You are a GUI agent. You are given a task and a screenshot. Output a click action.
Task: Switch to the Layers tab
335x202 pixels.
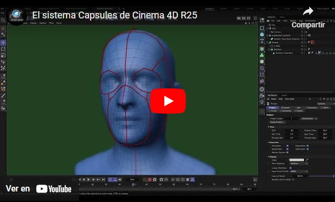(x=284, y=95)
